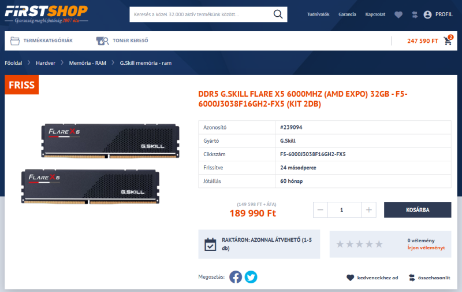Increase quantity with plus button
The height and width of the screenshot is (292, 462).
(x=369, y=210)
